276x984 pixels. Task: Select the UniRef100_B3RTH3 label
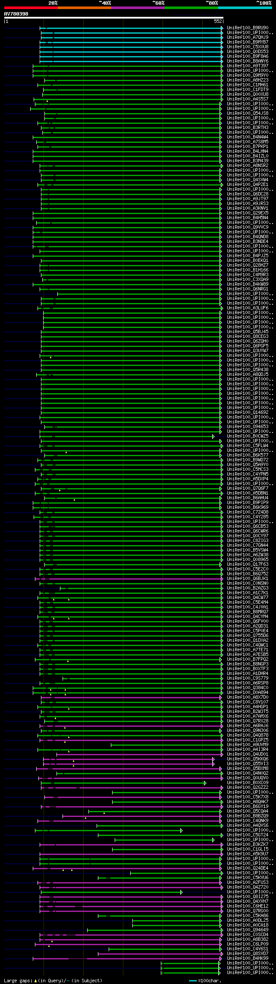tap(248, 128)
